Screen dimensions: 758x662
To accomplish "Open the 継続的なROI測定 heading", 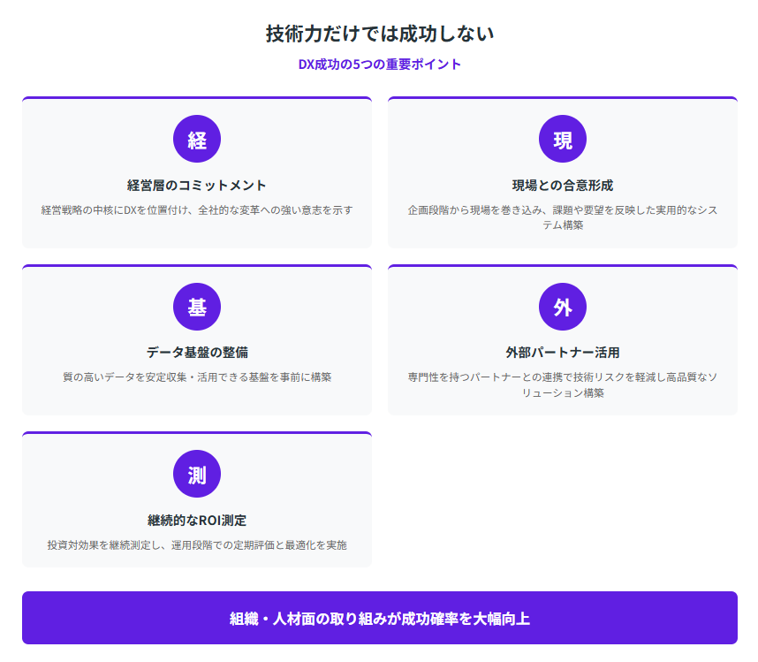I will (x=197, y=521).
